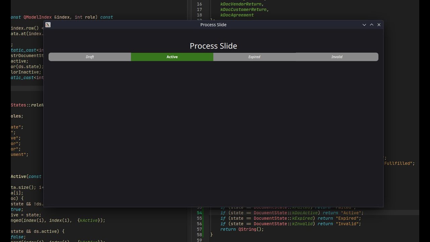Click "Invalid" string on line 56

[x=347, y=224]
